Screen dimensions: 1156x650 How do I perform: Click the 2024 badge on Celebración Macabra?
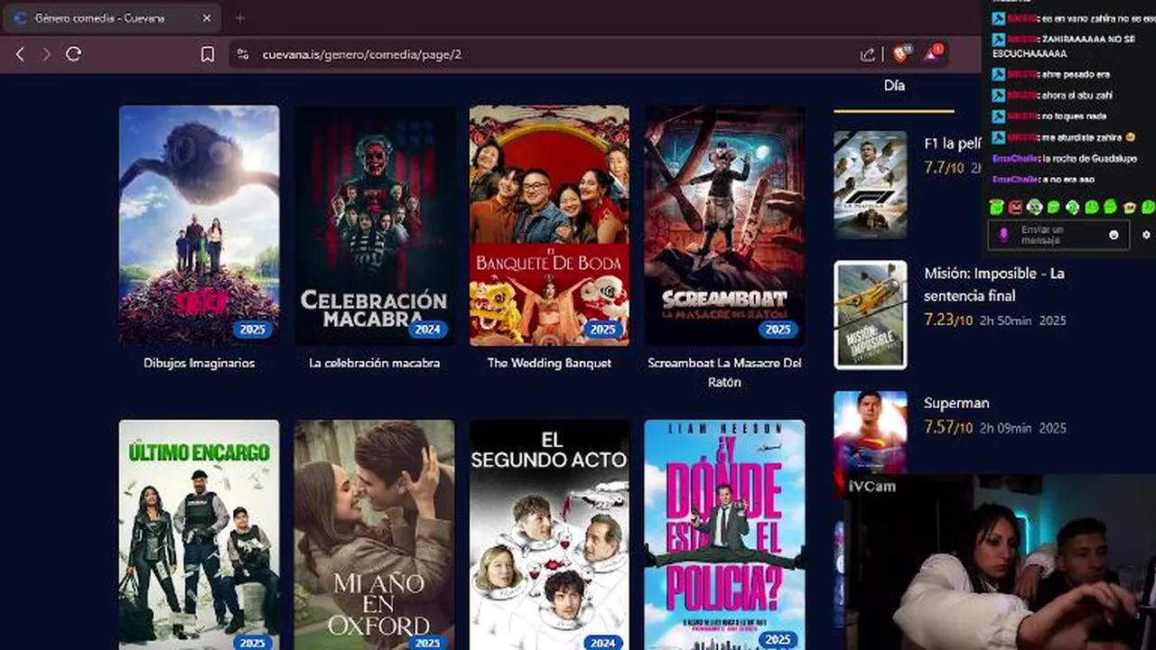[x=427, y=330]
